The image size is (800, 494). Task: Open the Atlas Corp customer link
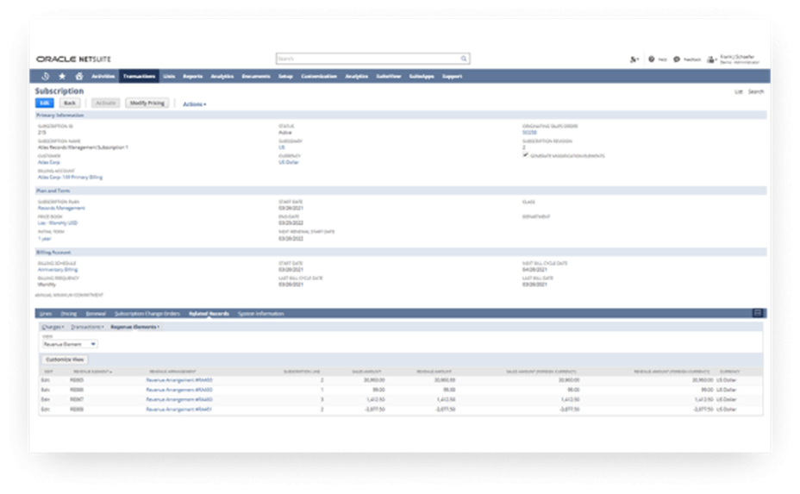47,161
